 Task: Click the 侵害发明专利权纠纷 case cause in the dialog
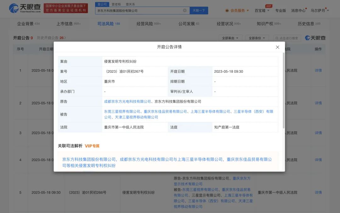pos(120,61)
